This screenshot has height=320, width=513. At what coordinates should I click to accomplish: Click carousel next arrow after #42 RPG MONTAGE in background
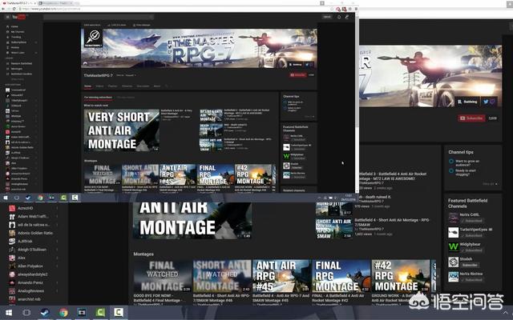point(437,276)
